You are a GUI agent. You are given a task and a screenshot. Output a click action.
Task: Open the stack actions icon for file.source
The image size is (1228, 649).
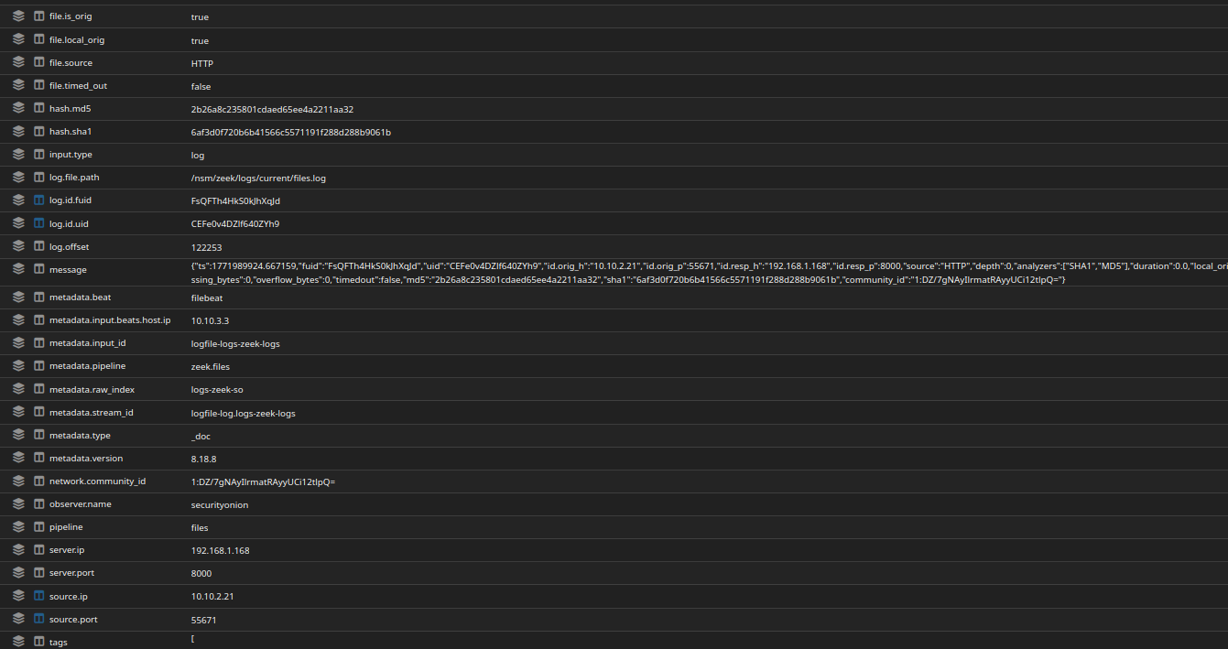(18, 63)
